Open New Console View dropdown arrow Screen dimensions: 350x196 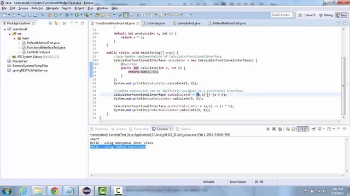pos(334,129)
